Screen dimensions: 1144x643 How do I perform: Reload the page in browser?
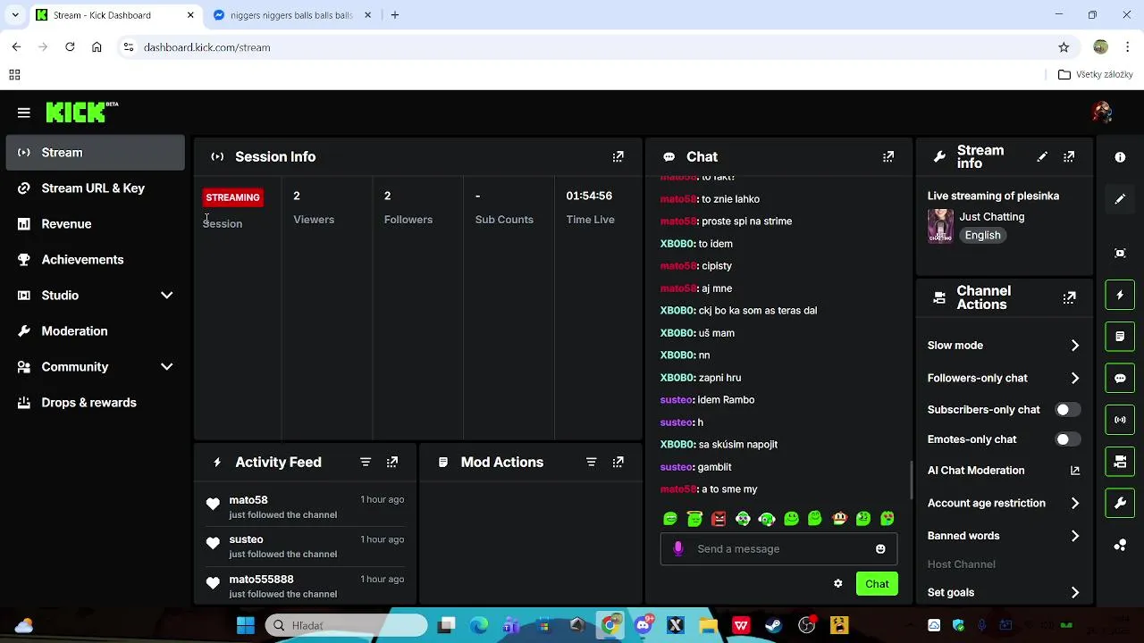coord(70,47)
